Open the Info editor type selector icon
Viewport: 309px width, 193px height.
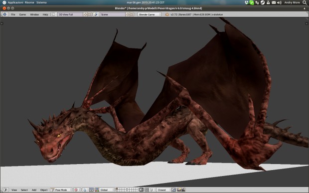click(x=5, y=14)
